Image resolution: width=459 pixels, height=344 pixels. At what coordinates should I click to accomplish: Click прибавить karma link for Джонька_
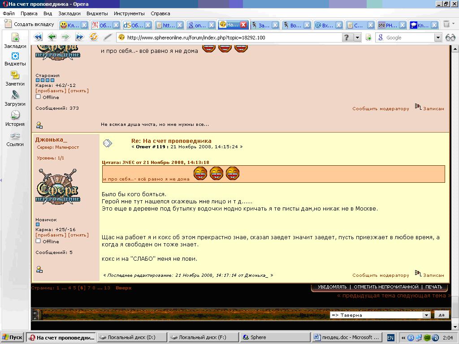tap(51, 235)
